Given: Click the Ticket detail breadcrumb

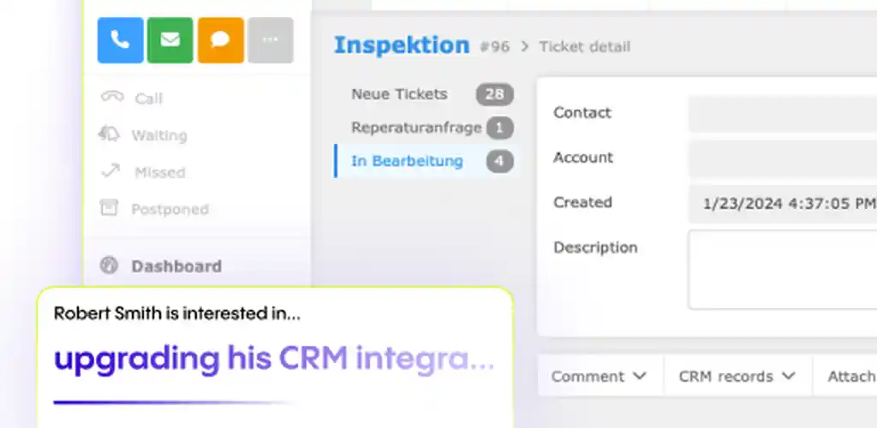Looking at the screenshot, I should click(584, 46).
